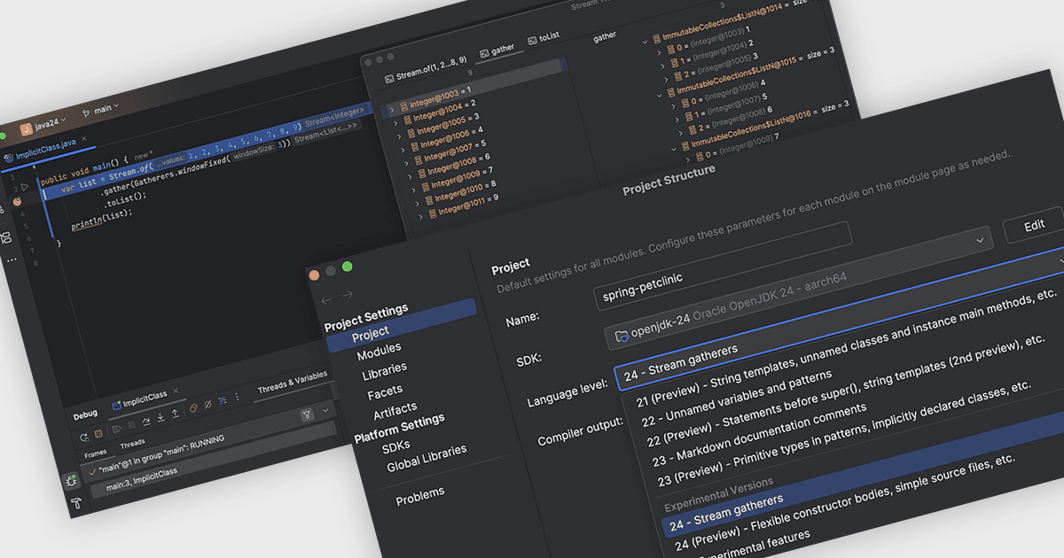Image resolution: width=1064 pixels, height=558 pixels.
Task: Expand the Integer@1011 = 9 row
Action: click(x=419, y=215)
